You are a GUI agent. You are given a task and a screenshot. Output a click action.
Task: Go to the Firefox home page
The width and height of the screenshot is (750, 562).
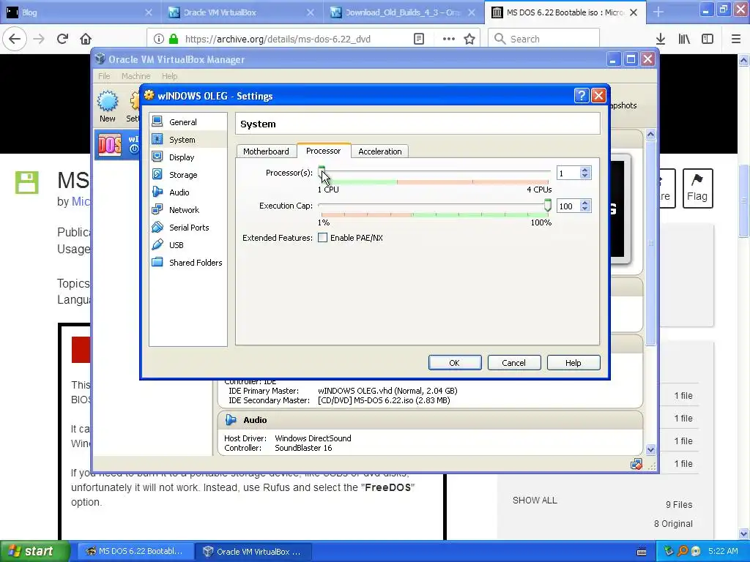(86, 39)
